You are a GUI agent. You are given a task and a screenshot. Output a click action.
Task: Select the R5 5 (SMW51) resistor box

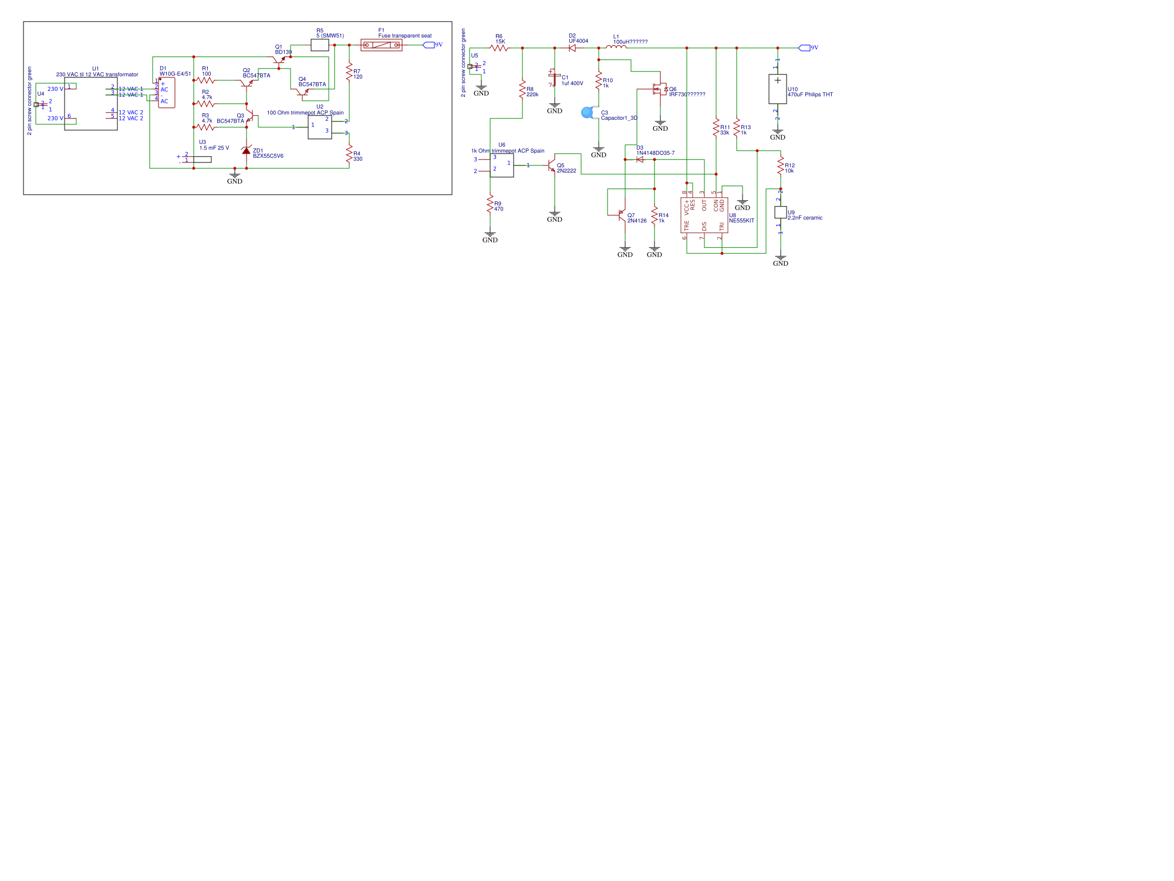point(320,45)
